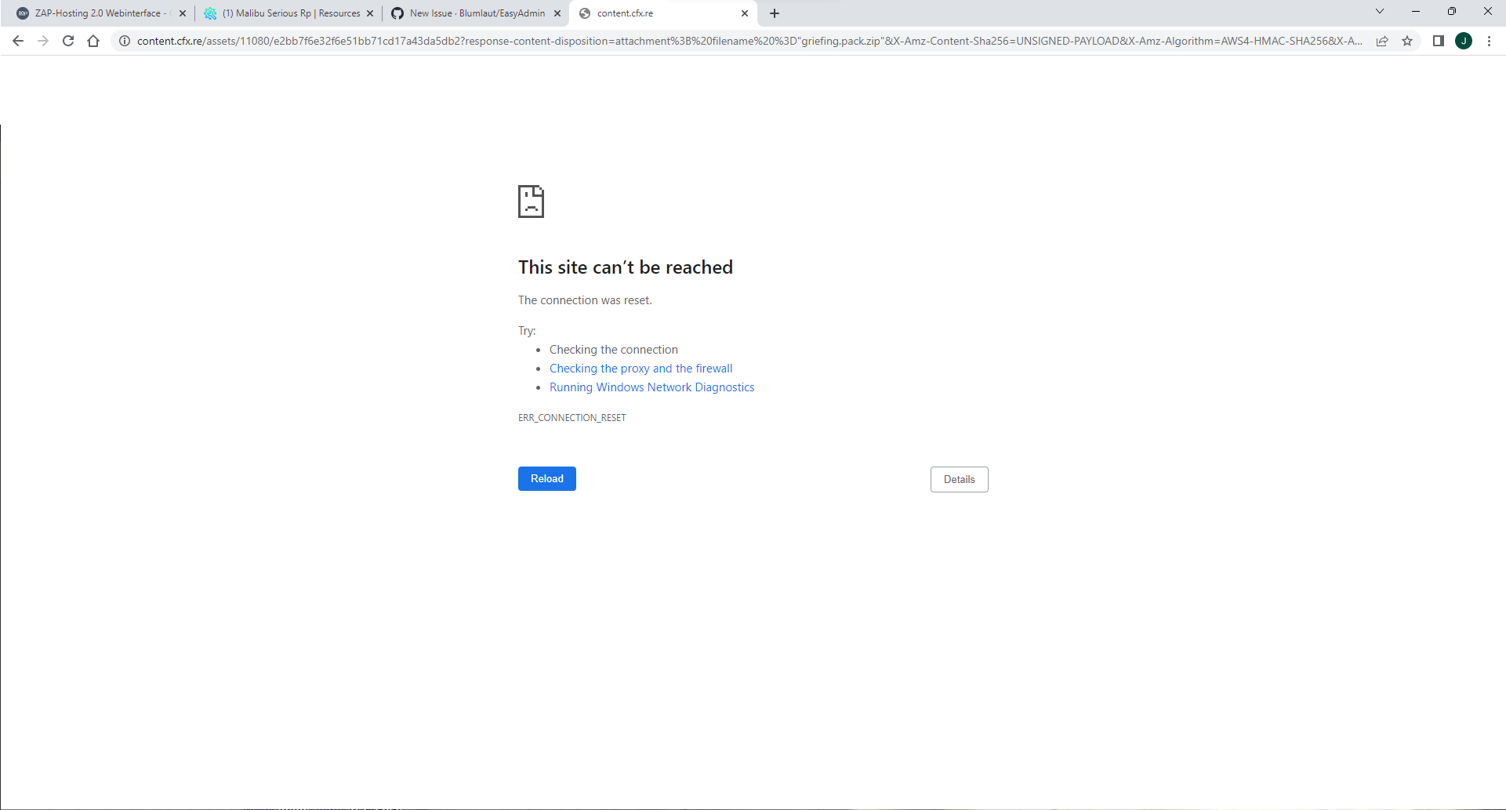Open the tab search chevron
This screenshot has width=1506, height=810.
(1379, 12)
